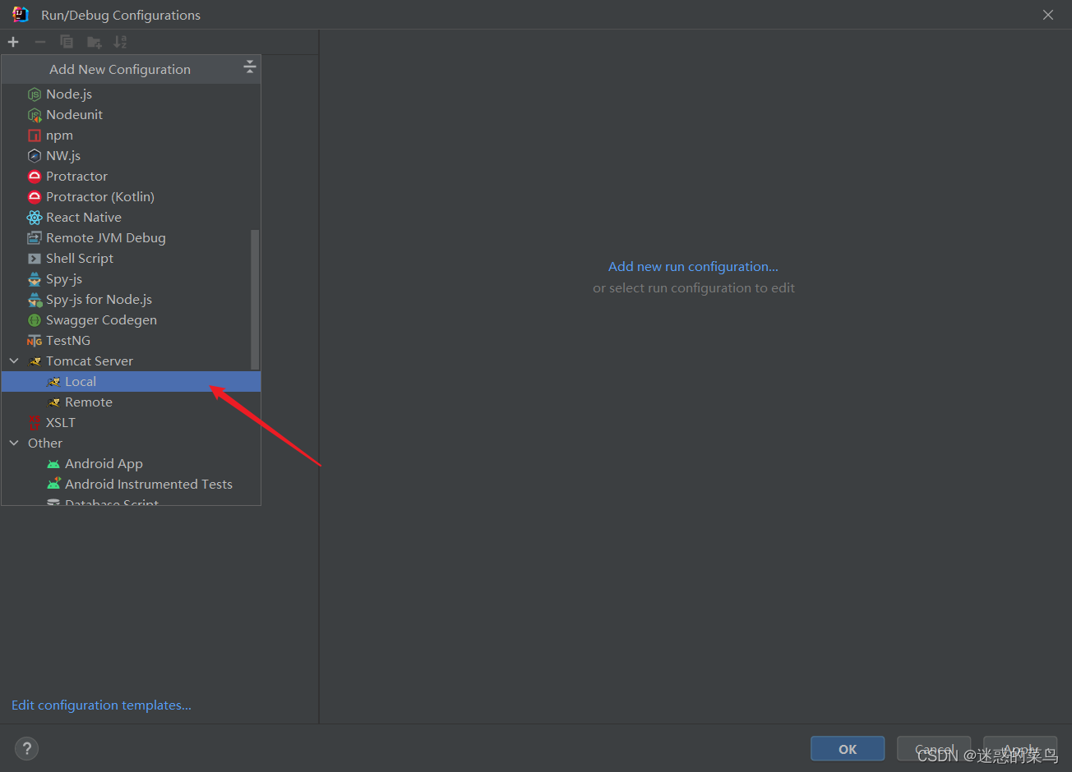Open Add new run configuration link
1072x772 pixels.
(693, 267)
